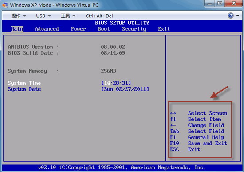Switch to the Security BIOS tab
244x172 pixels.
coord(134,29)
